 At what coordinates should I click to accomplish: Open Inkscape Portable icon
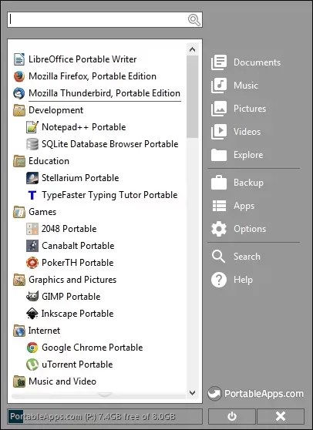click(x=32, y=314)
